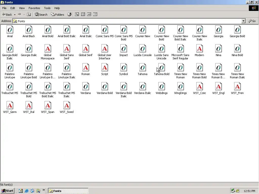The image size is (259, 194).
Task: Switch to Details view toolbar button
Action: point(95,14)
